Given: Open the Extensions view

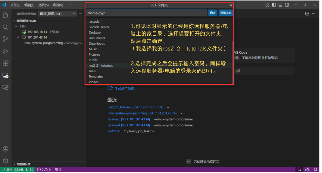Looking at the screenshot, I should 5,63.
